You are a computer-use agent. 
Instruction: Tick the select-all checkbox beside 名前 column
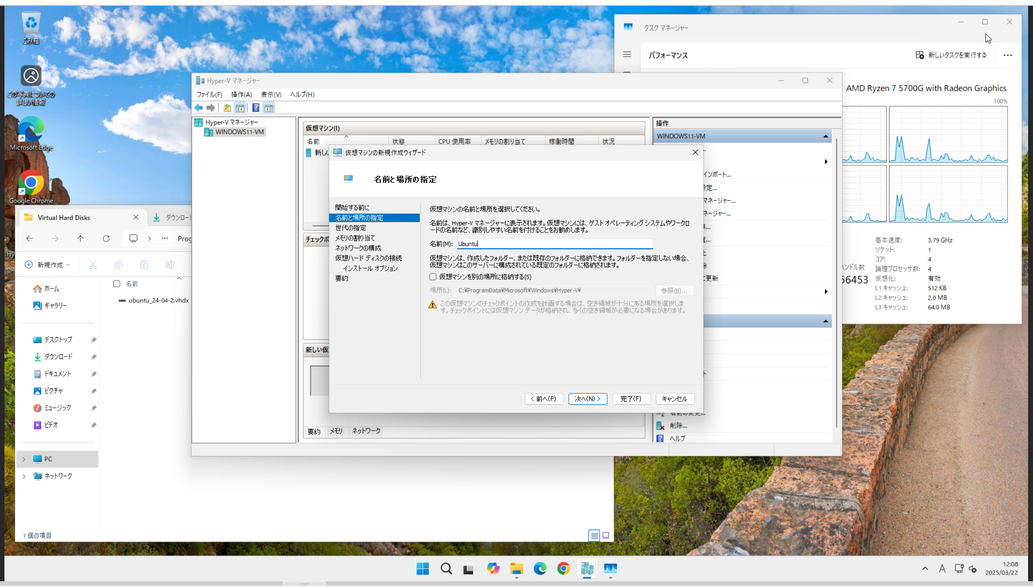click(117, 284)
